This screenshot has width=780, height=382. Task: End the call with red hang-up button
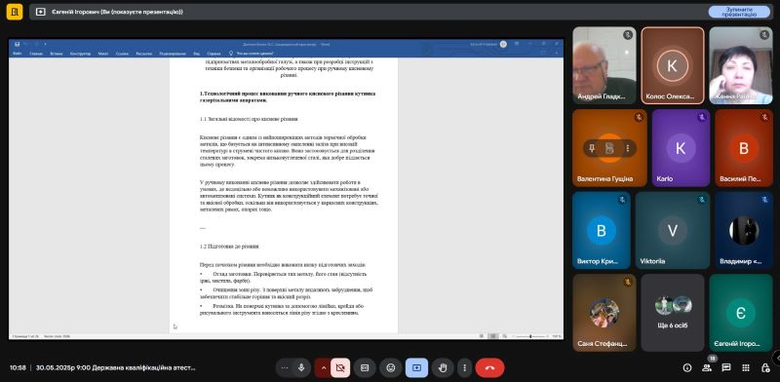(x=489, y=367)
